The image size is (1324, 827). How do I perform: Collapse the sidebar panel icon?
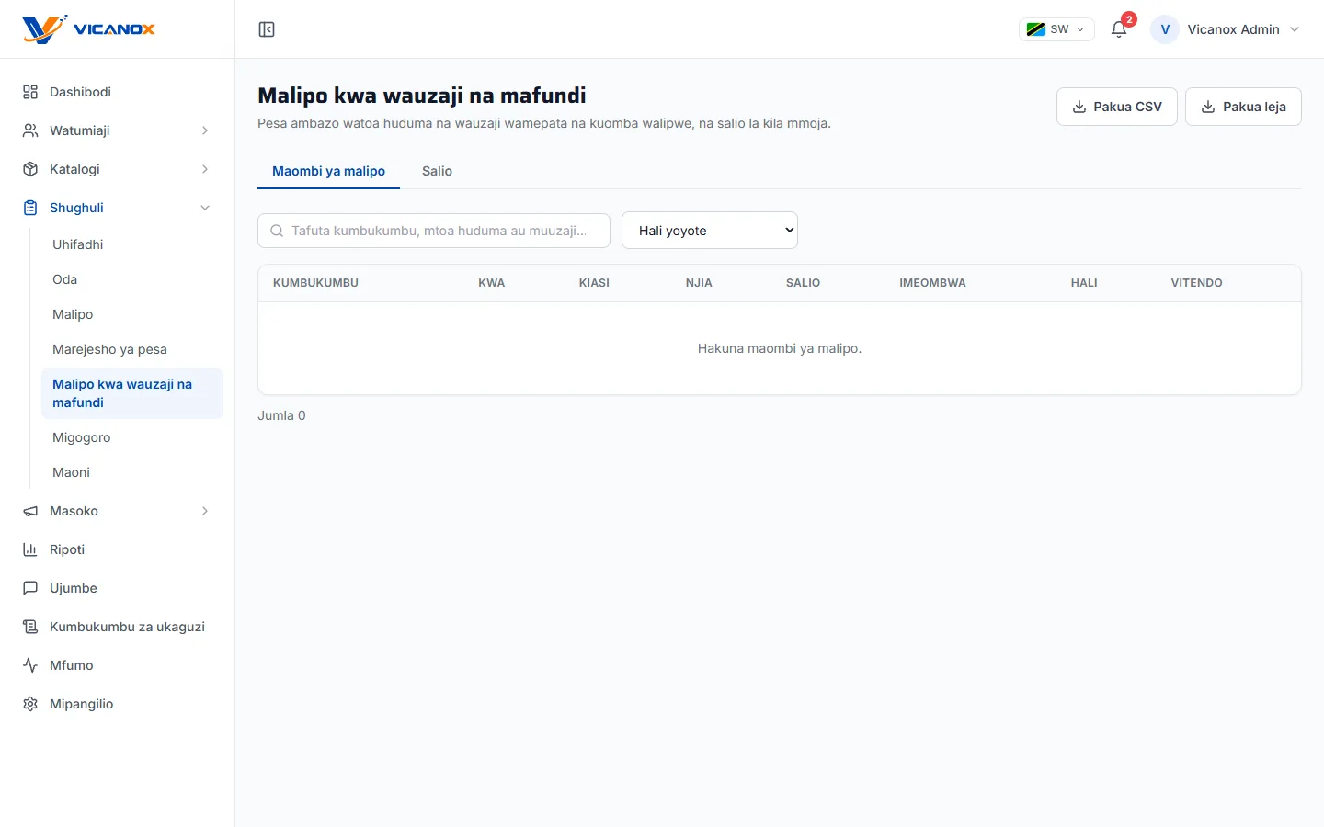pyautogui.click(x=267, y=29)
